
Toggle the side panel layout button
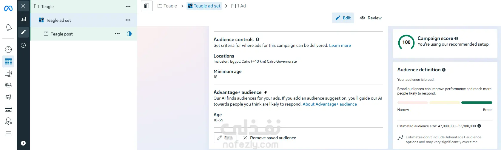(147, 6)
